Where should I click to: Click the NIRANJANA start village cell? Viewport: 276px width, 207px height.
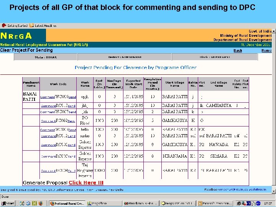click(175, 156)
